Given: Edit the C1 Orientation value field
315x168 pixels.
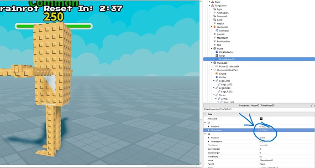Looking at the screenshot, I should point(287,142).
